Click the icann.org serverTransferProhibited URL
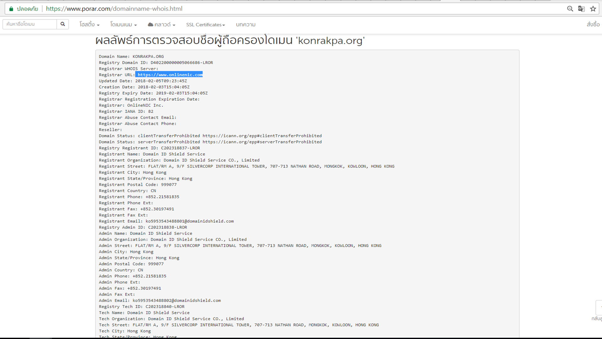602x339 pixels. (x=262, y=142)
